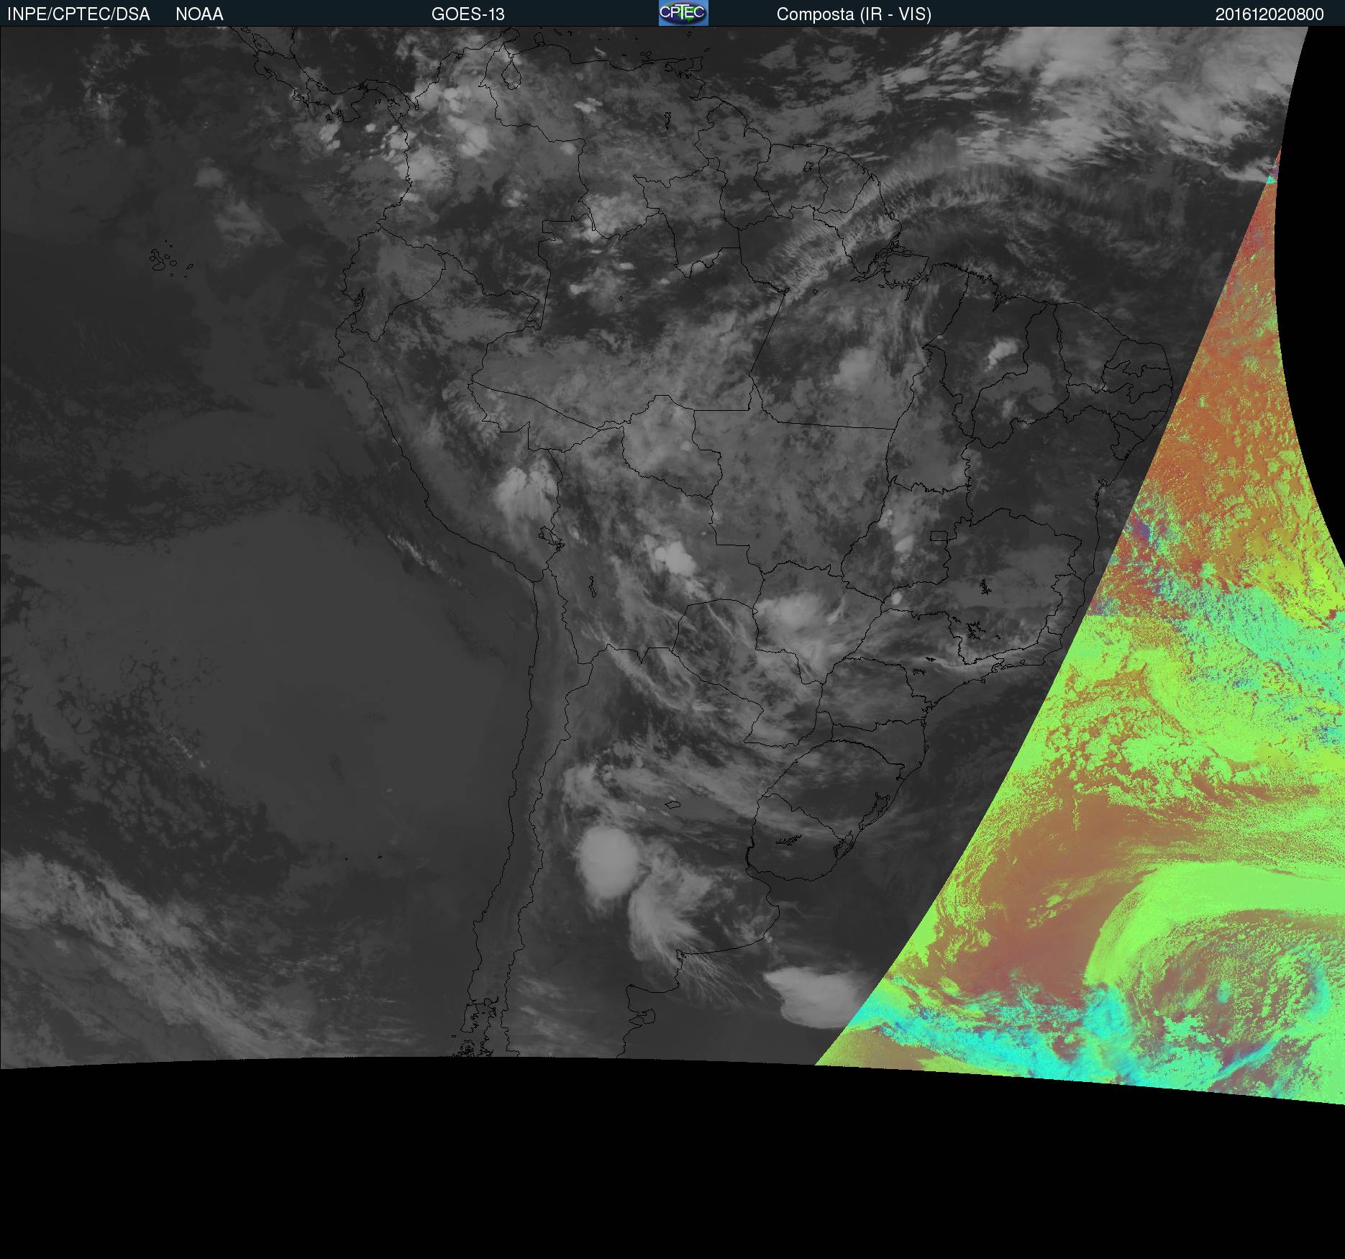Select the GOES-13 satellite name text

(468, 14)
